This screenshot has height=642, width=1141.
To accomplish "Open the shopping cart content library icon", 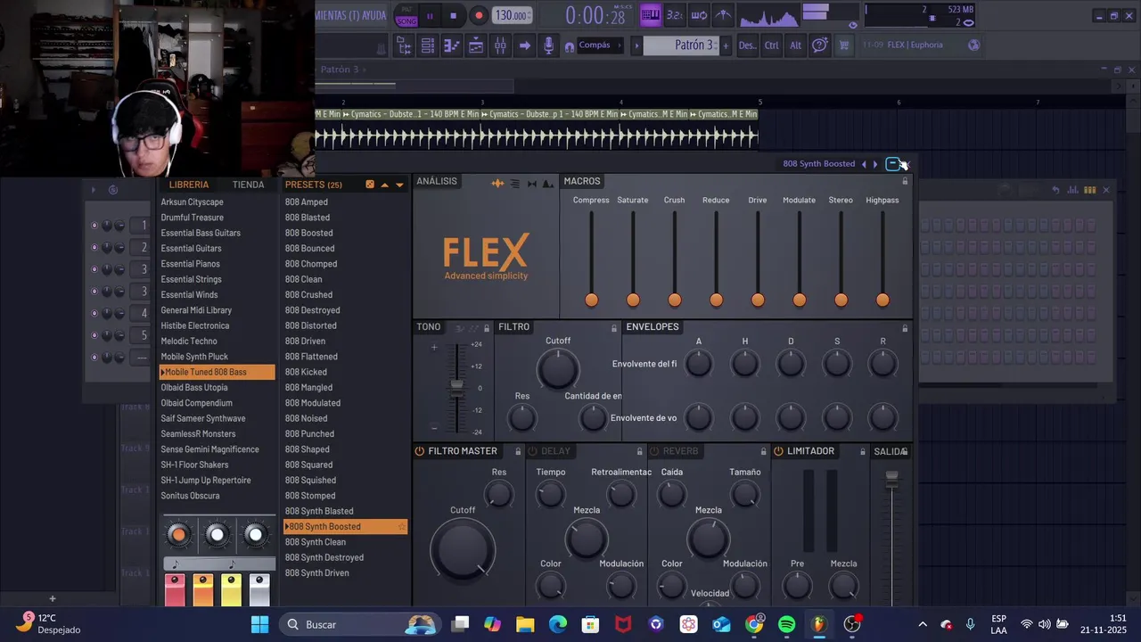I will pyautogui.click(x=843, y=45).
